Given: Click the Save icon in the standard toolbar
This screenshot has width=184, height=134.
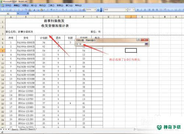Looking at the screenshot, I should point(10,10).
